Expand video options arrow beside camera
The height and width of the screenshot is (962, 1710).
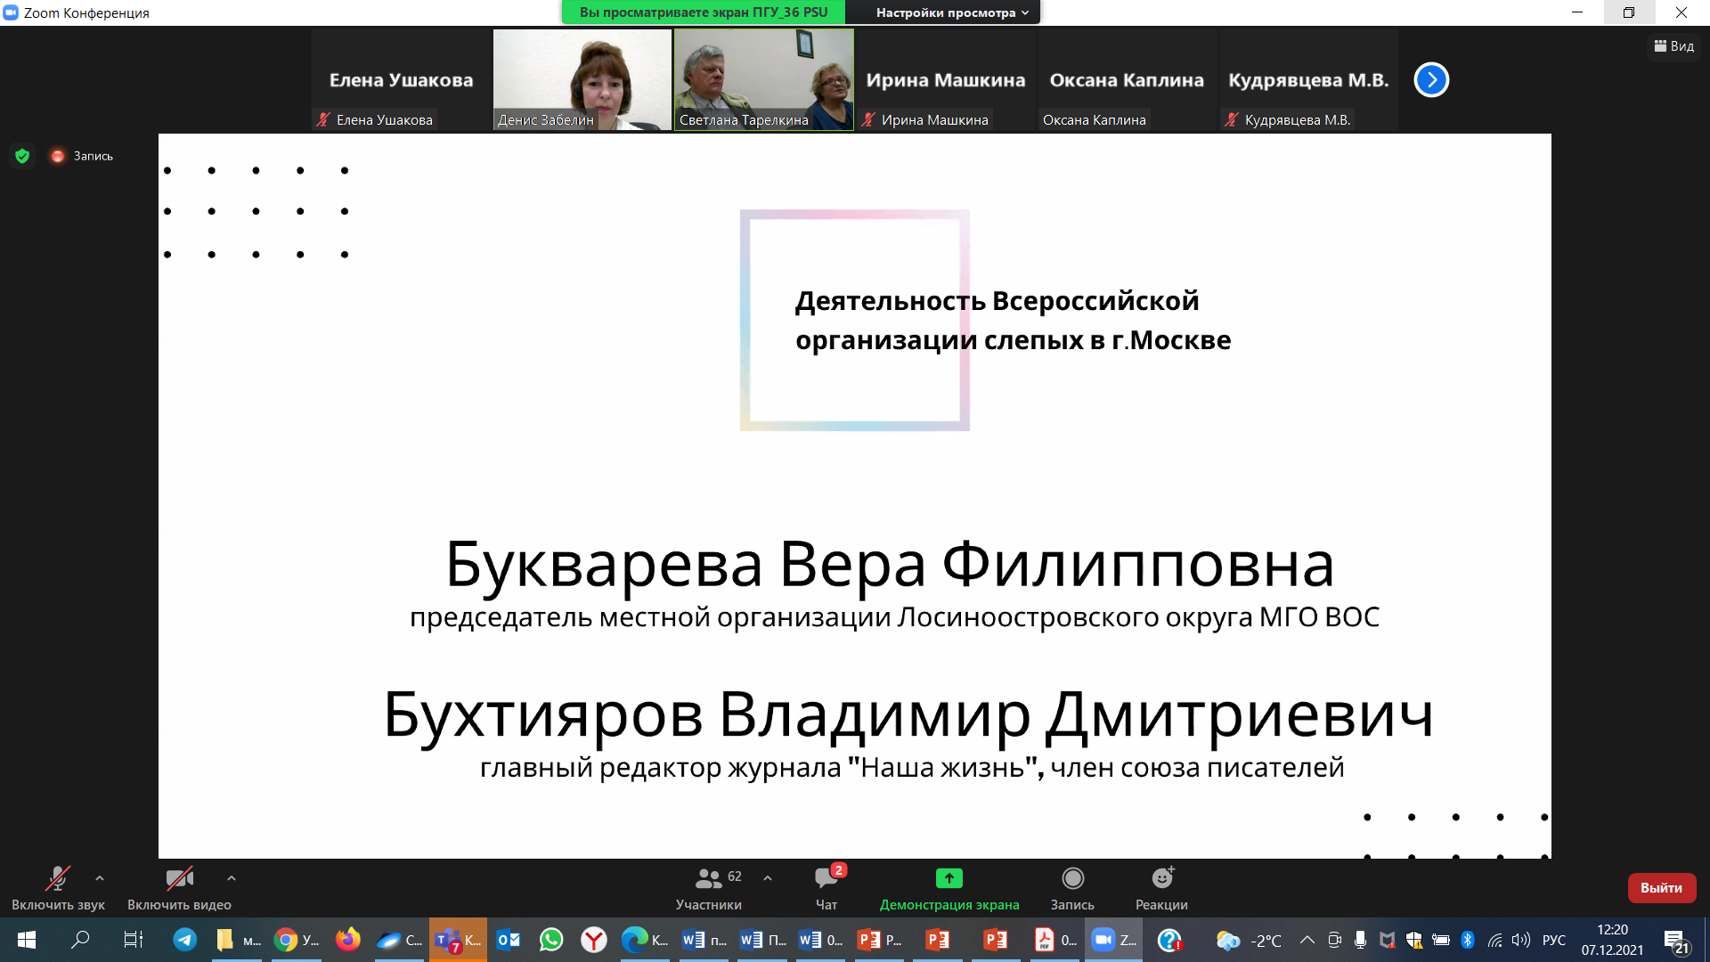coord(232,878)
